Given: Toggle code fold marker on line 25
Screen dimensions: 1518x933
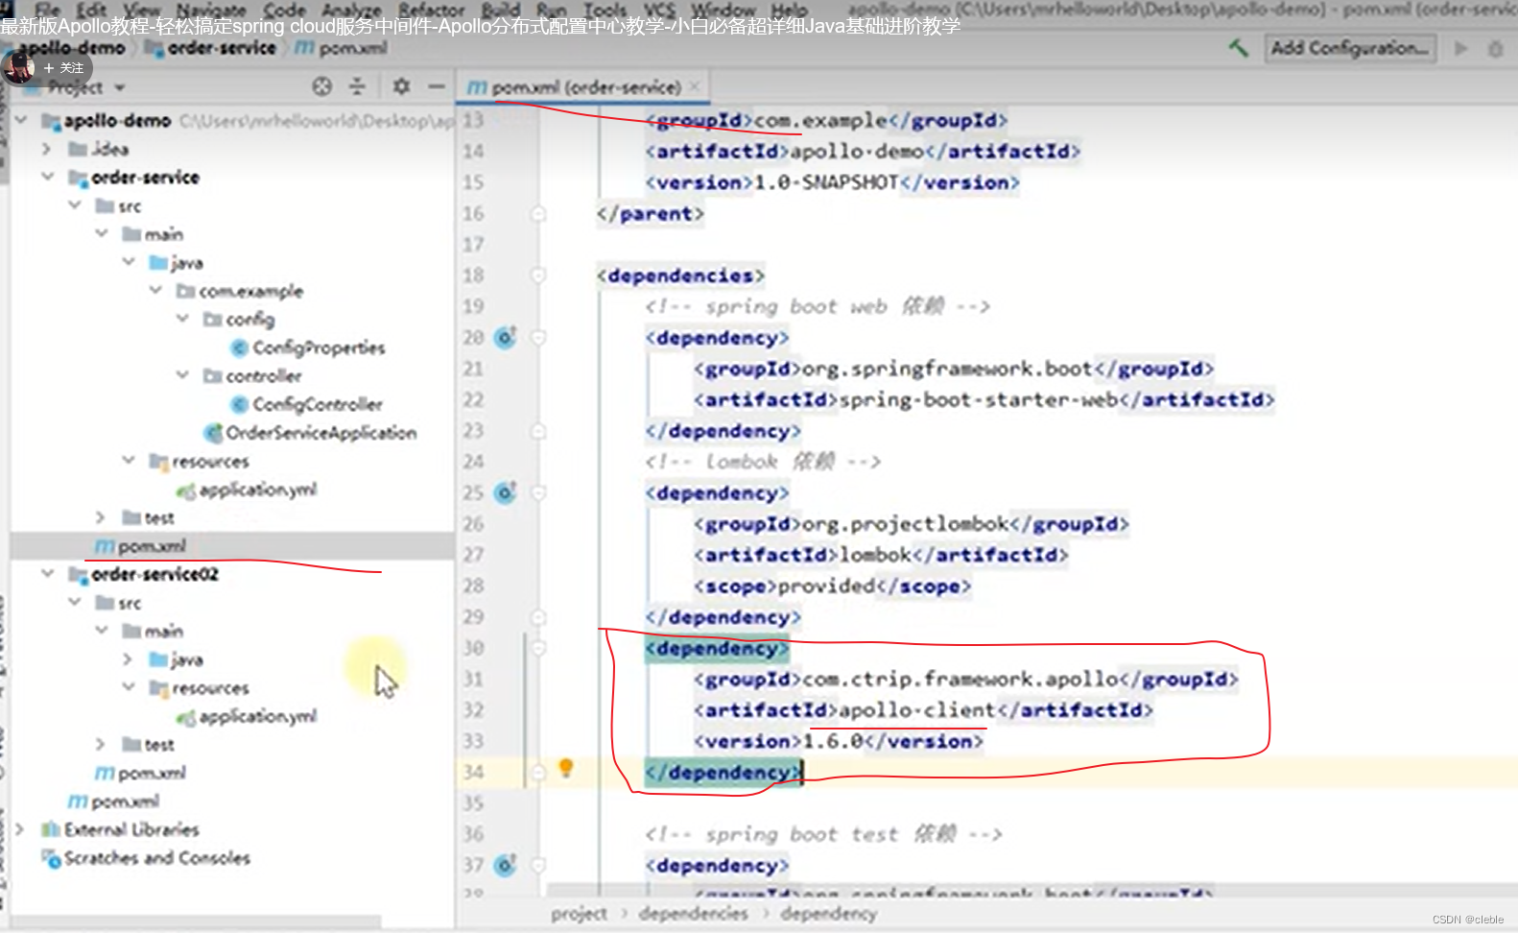Looking at the screenshot, I should click(538, 492).
